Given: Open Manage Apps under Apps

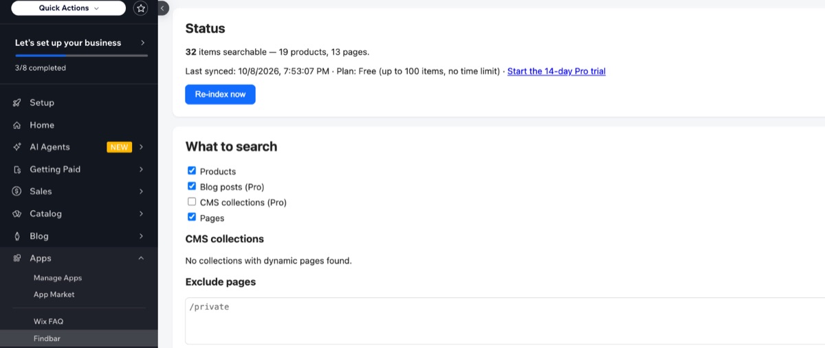Looking at the screenshot, I should 58,278.
